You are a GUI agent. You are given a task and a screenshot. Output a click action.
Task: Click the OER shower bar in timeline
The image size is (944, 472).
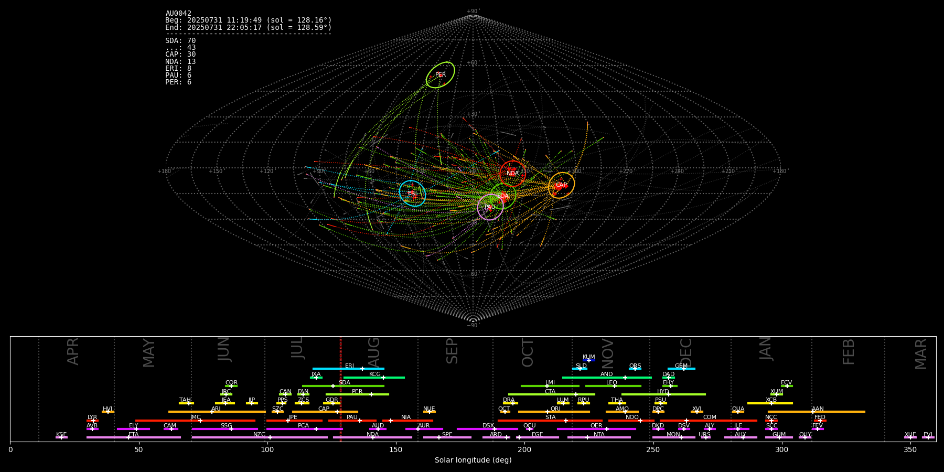[596, 429]
